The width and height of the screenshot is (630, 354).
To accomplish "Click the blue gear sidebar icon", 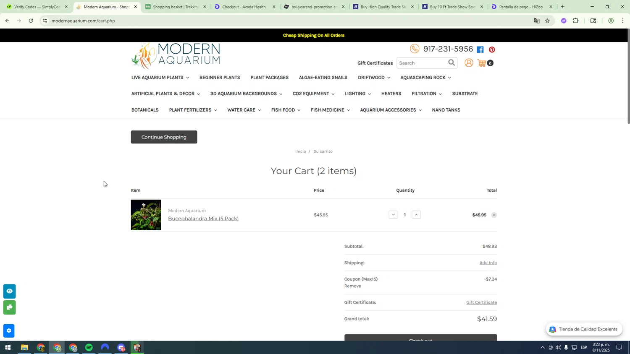I will 9,331.
